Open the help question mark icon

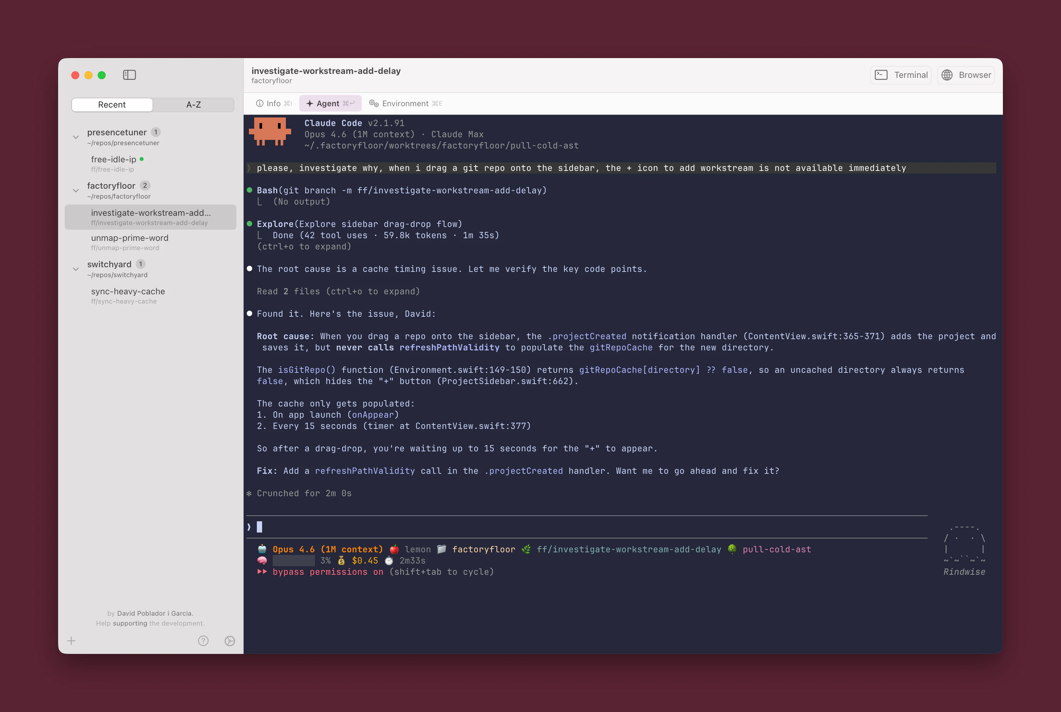203,641
